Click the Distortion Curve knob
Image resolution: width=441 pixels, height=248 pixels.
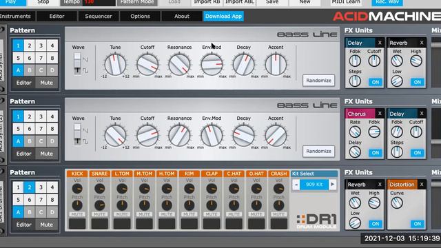point(397,203)
